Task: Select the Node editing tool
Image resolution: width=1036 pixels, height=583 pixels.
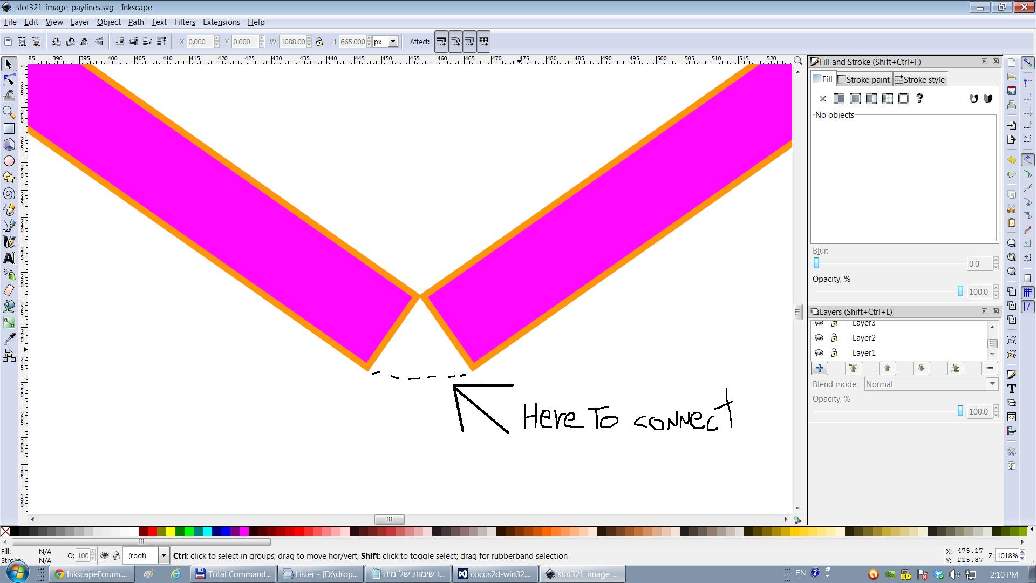Action: tap(9, 80)
